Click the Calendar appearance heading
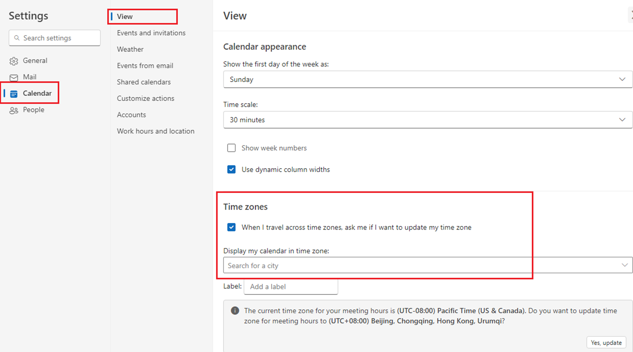Viewport: 633px width, 352px height. coord(265,47)
